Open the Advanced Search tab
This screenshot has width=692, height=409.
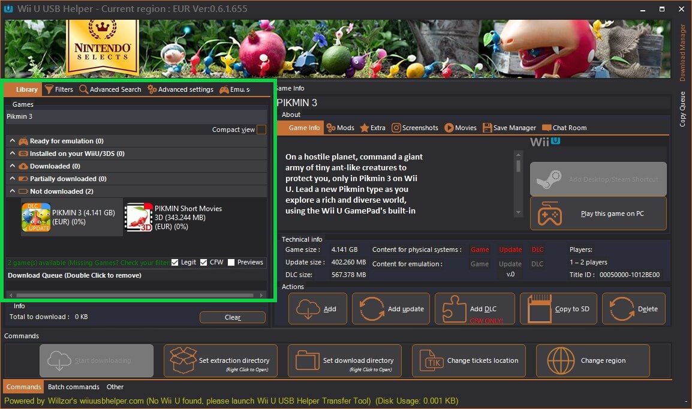(110, 89)
